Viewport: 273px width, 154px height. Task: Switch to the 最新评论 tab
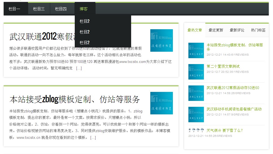tap(237, 30)
